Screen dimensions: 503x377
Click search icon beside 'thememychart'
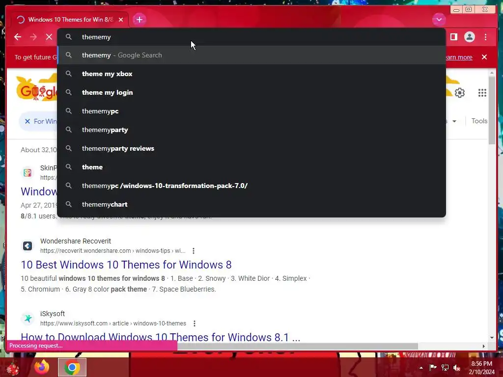pos(69,204)
